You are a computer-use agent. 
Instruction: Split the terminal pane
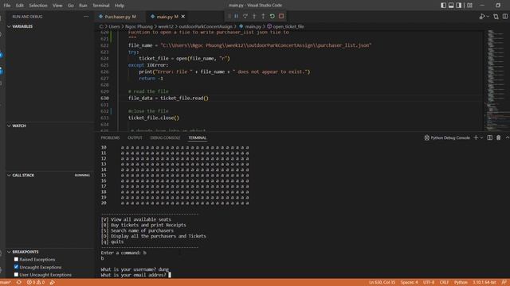[490, 137]
